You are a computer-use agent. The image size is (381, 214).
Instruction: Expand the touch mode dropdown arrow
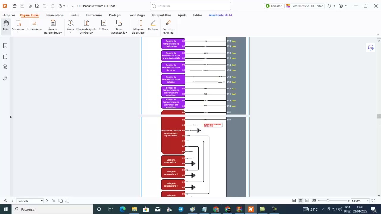point(64,6)
